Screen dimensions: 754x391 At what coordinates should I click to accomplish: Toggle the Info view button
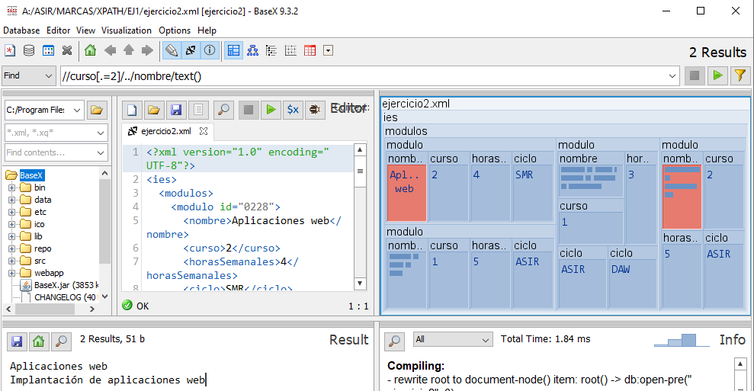pos(210,51)
